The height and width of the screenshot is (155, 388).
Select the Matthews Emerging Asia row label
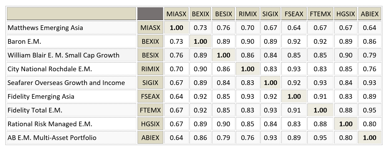[x=45, y=27]
